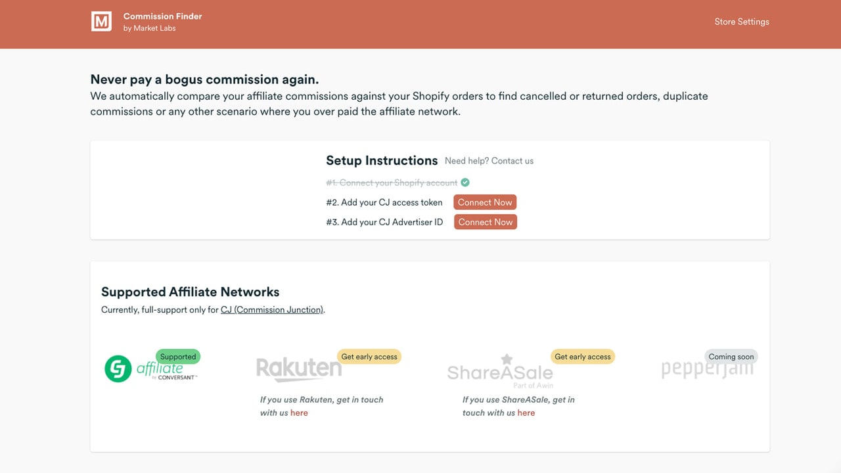
Task: Connect Now for CJ access token
Action: [x=485, y=202]
